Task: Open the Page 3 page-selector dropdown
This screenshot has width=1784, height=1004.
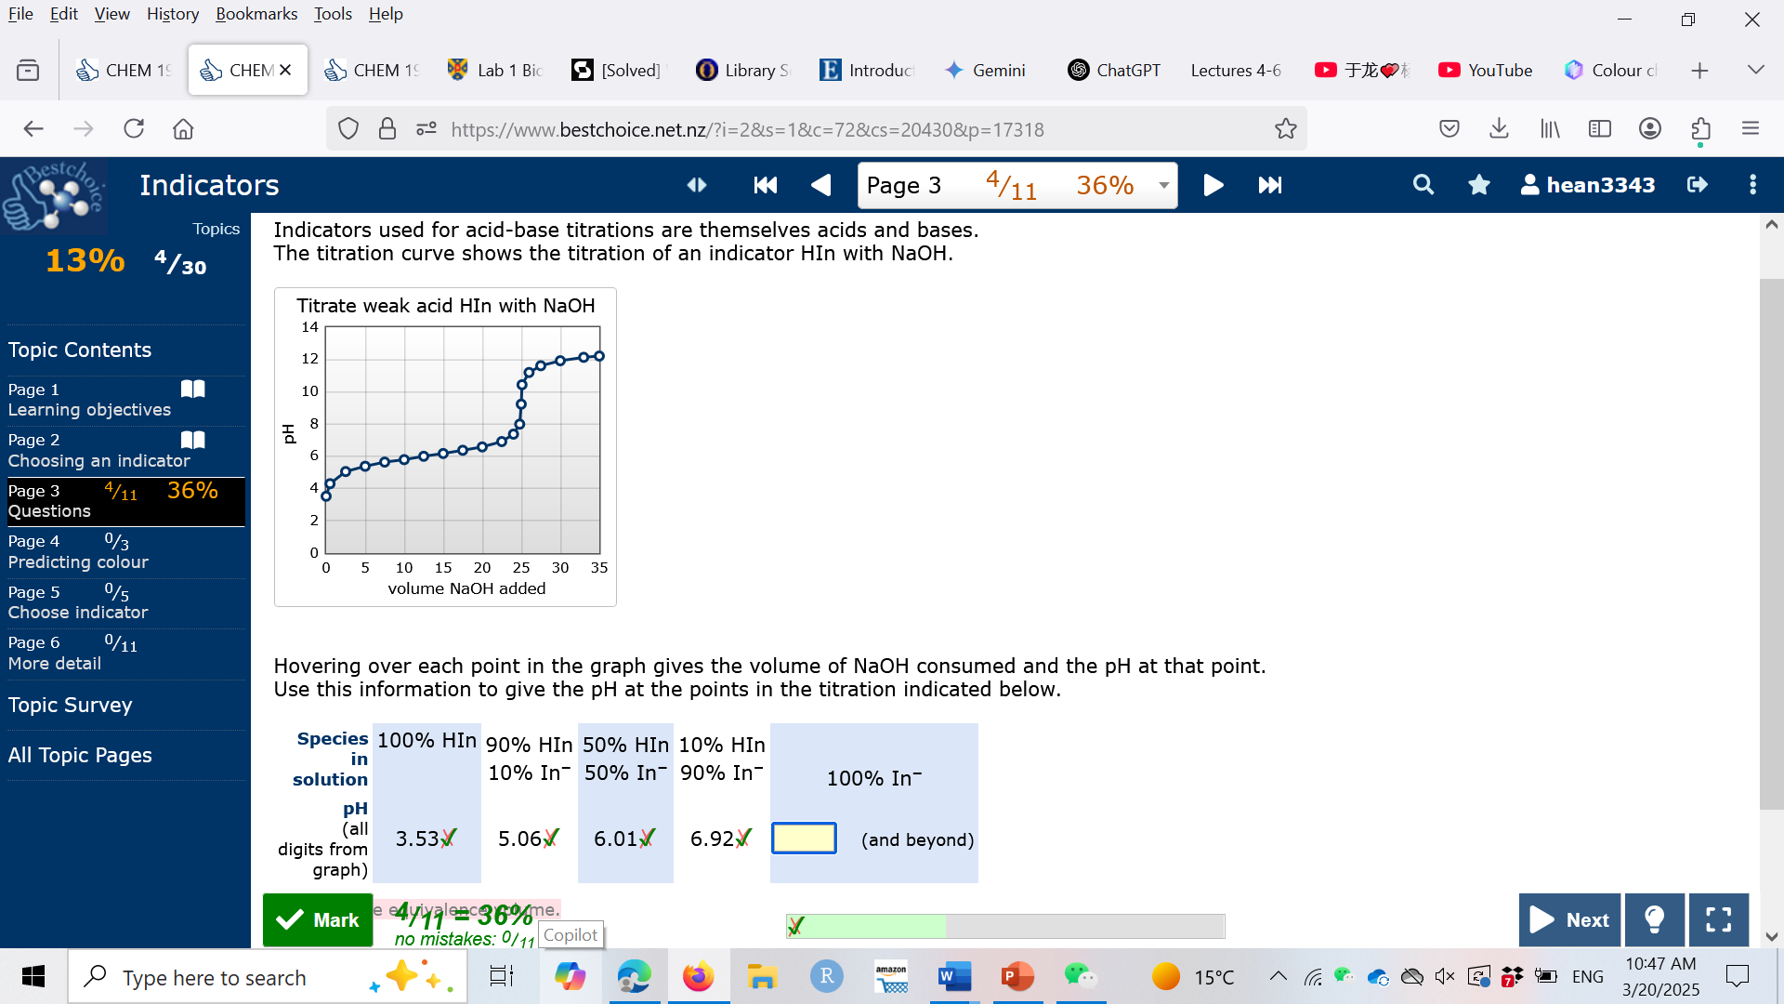Action: [1163, 185]
